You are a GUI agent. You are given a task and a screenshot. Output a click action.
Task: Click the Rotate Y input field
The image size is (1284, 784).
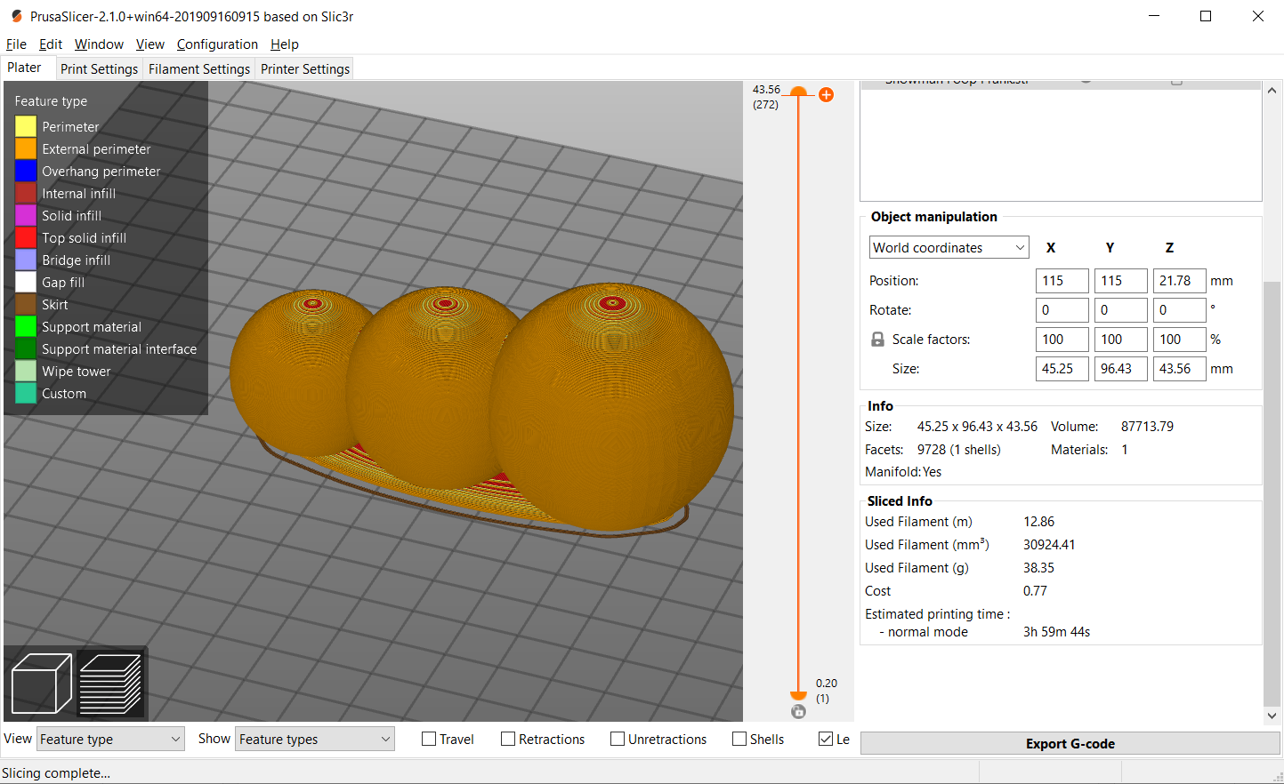pos(1120,310)
